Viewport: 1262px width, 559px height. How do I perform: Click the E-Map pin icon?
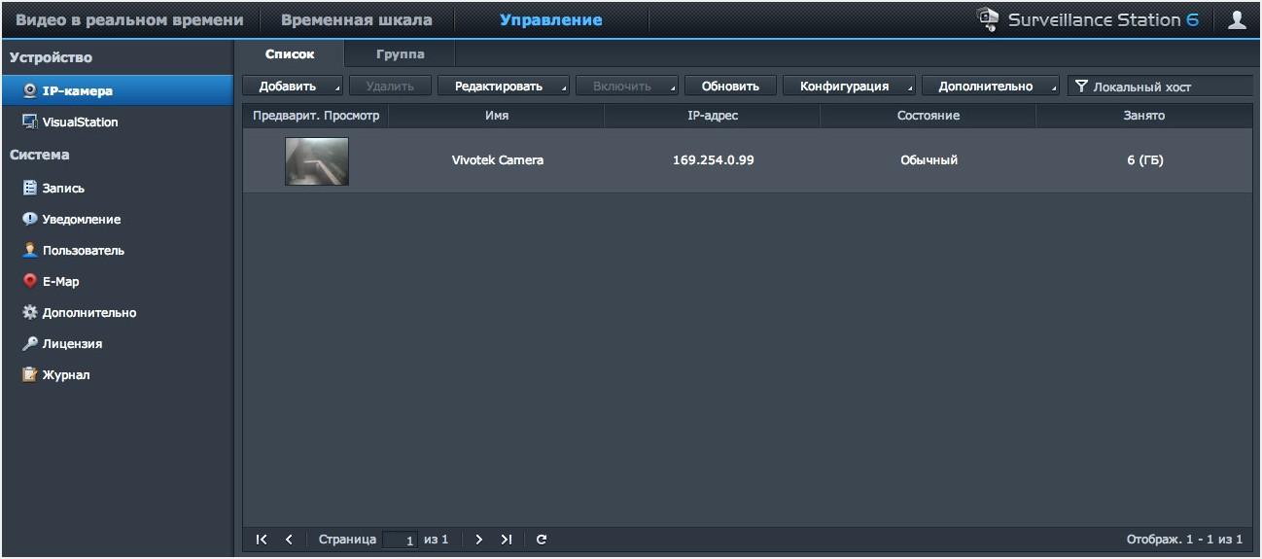tap(30, 281)
